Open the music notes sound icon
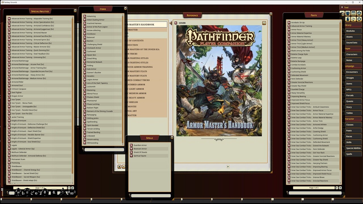This screenshot has width=363, height=204. click(x=353, y=19)
